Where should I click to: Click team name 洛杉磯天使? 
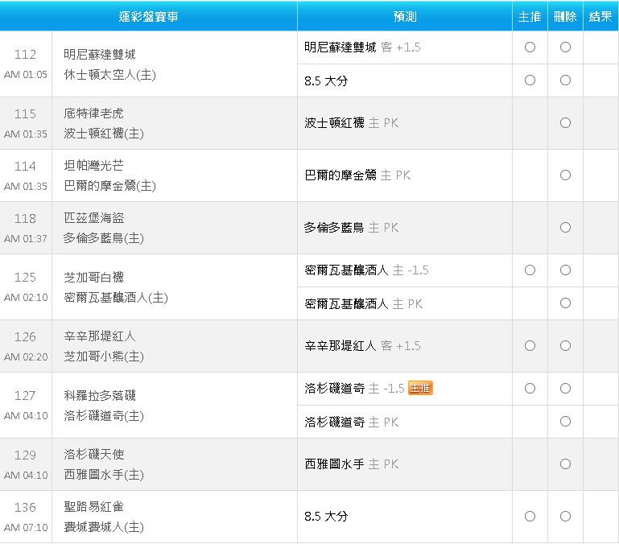point(94,455)
